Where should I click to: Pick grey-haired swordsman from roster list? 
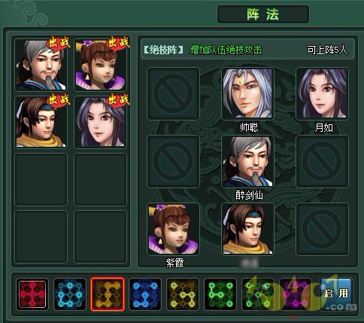point(41,65)
